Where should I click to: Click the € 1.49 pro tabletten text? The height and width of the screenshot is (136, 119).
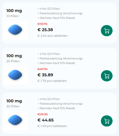click(x=52, y=126)
